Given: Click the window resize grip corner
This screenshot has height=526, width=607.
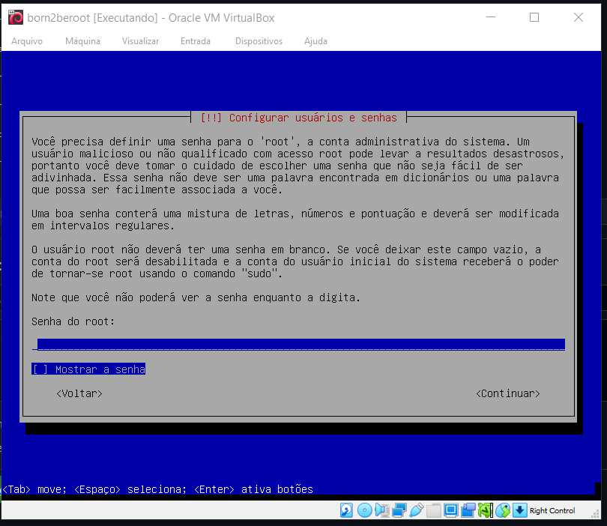Looking at the screenshot, I should (595, 513).
